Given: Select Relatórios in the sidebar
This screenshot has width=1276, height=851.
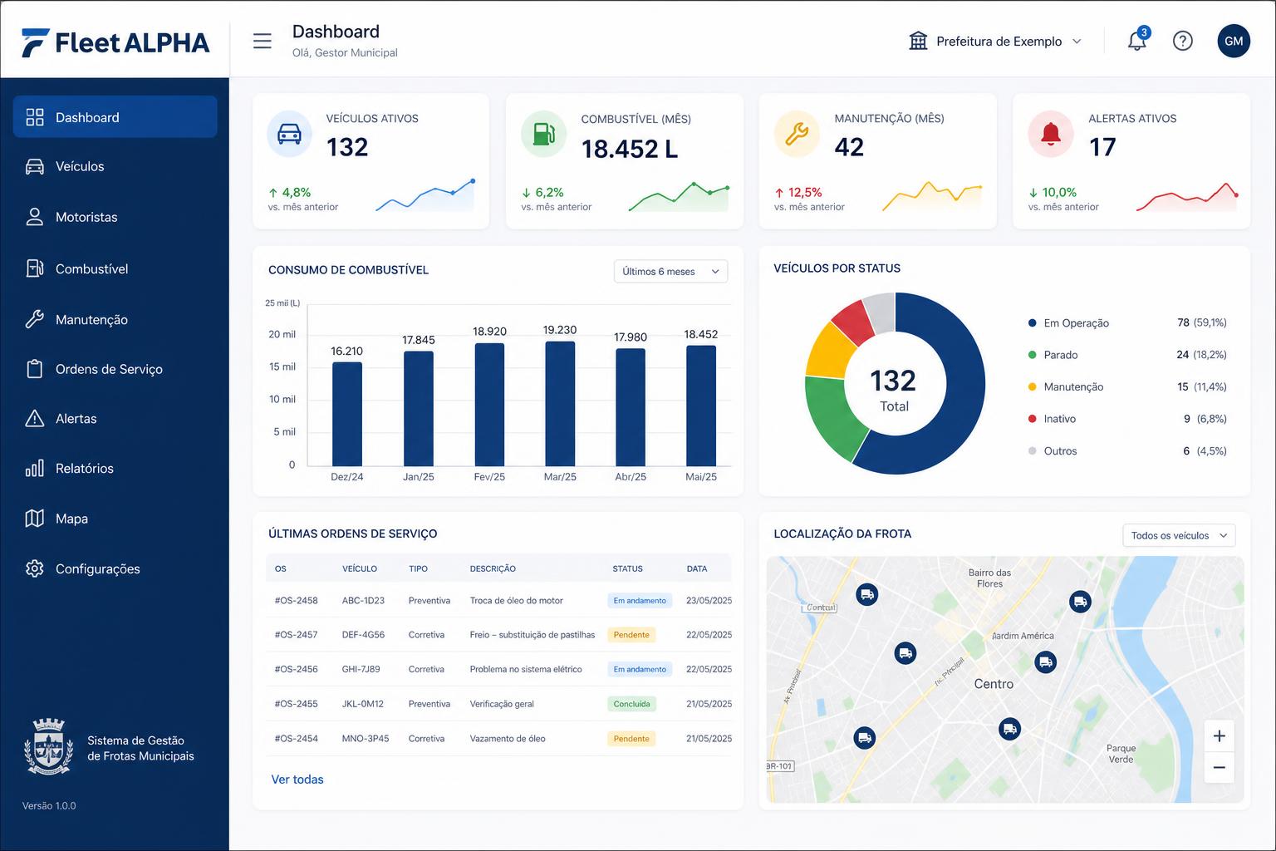Looking at the screenshot, I should (x=115, y=469).
